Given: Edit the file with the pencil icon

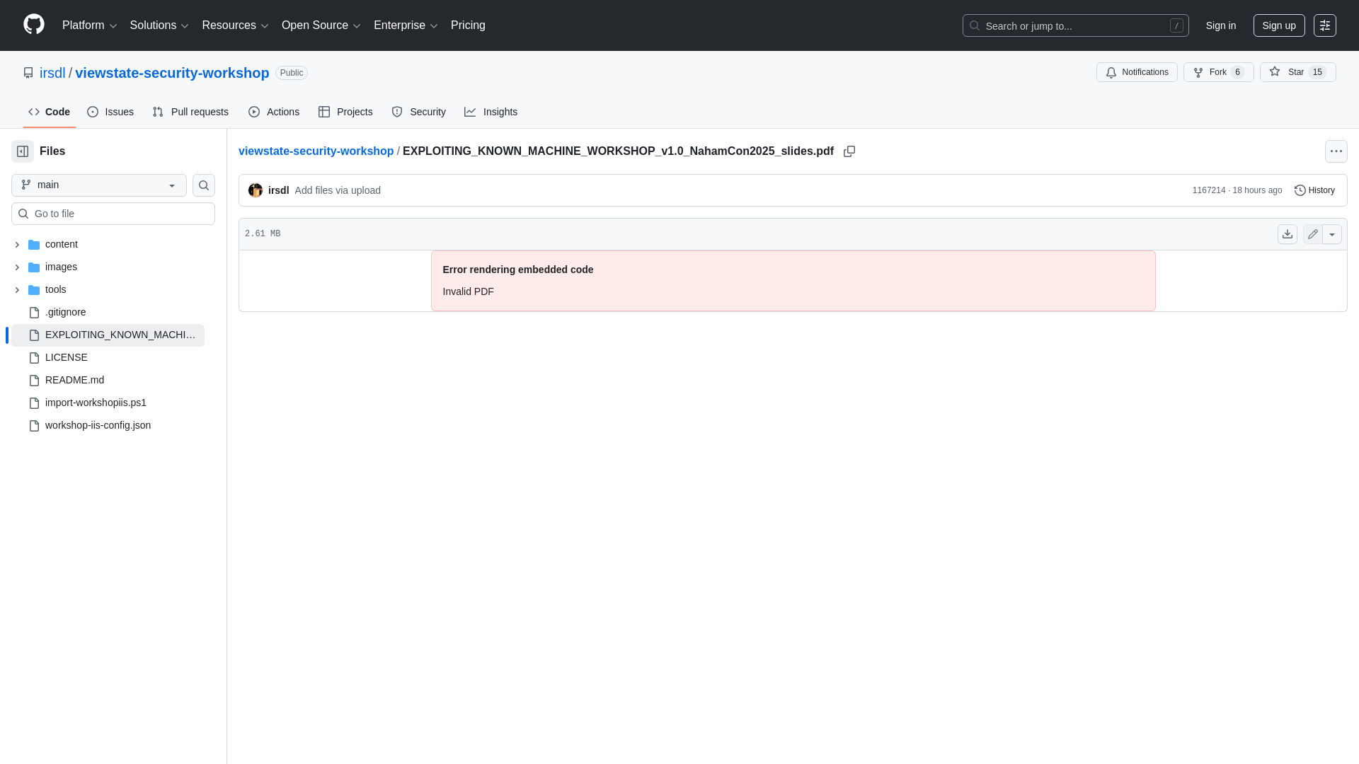Looking at the screenshot, I should (x=1313, y=233).
